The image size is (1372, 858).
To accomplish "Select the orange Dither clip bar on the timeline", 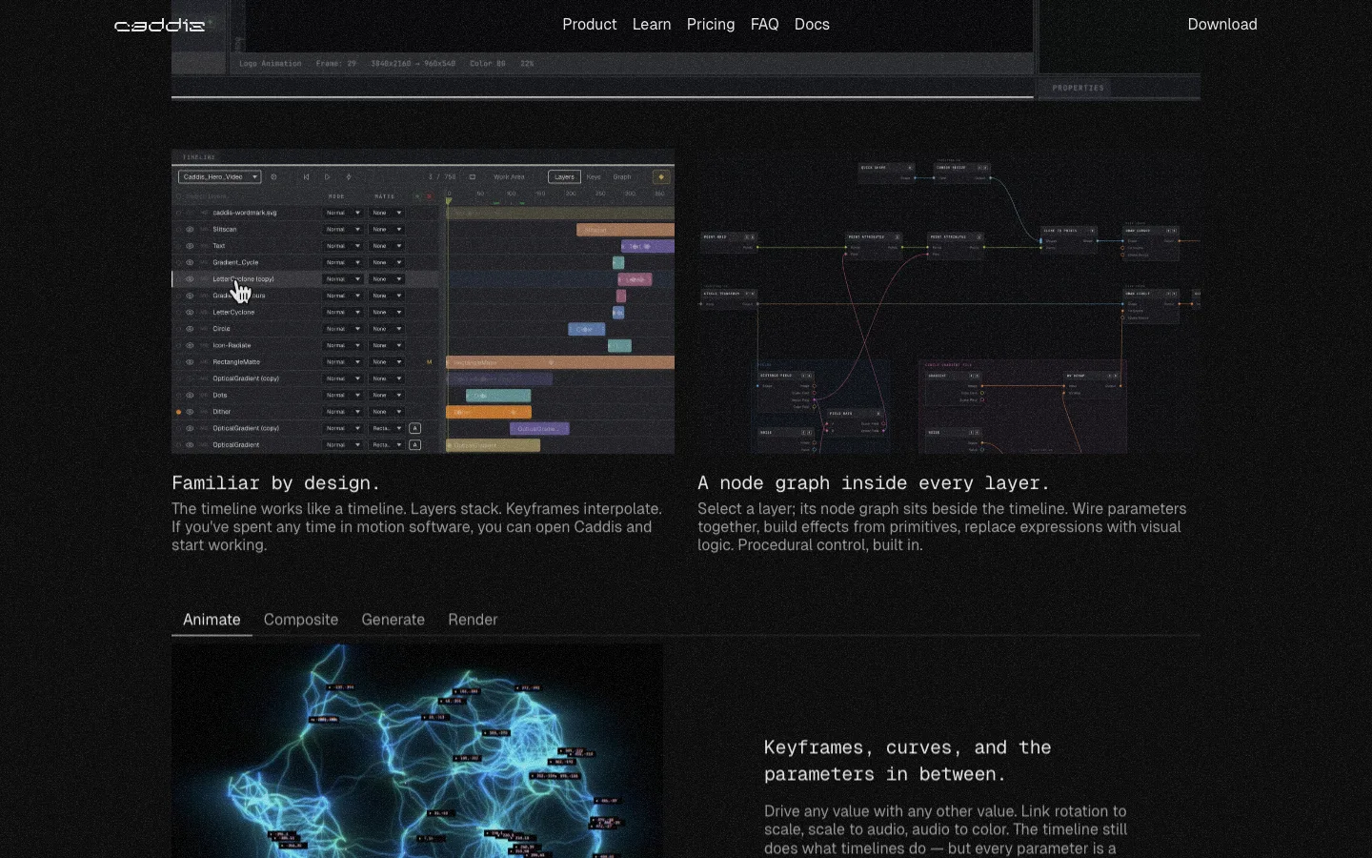I will coord(489,412).
